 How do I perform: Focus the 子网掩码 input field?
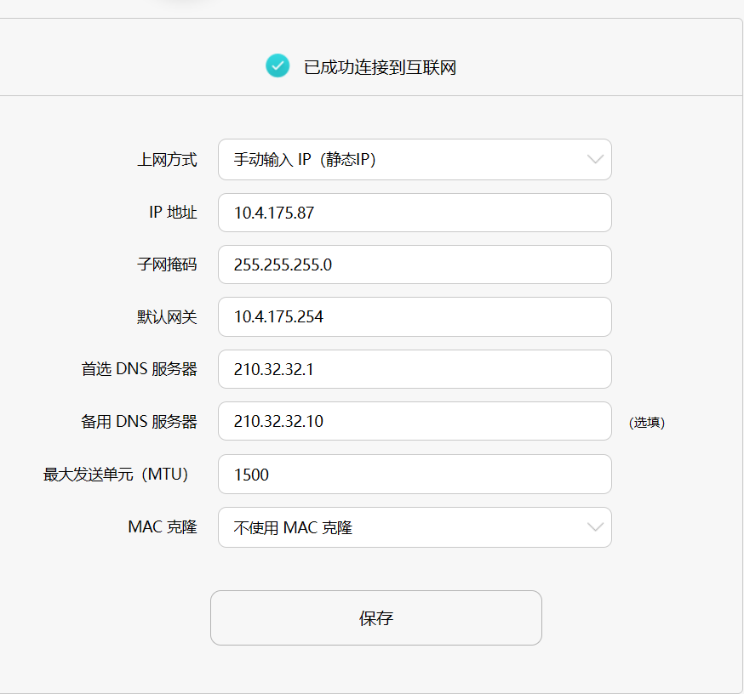(415, 265)
